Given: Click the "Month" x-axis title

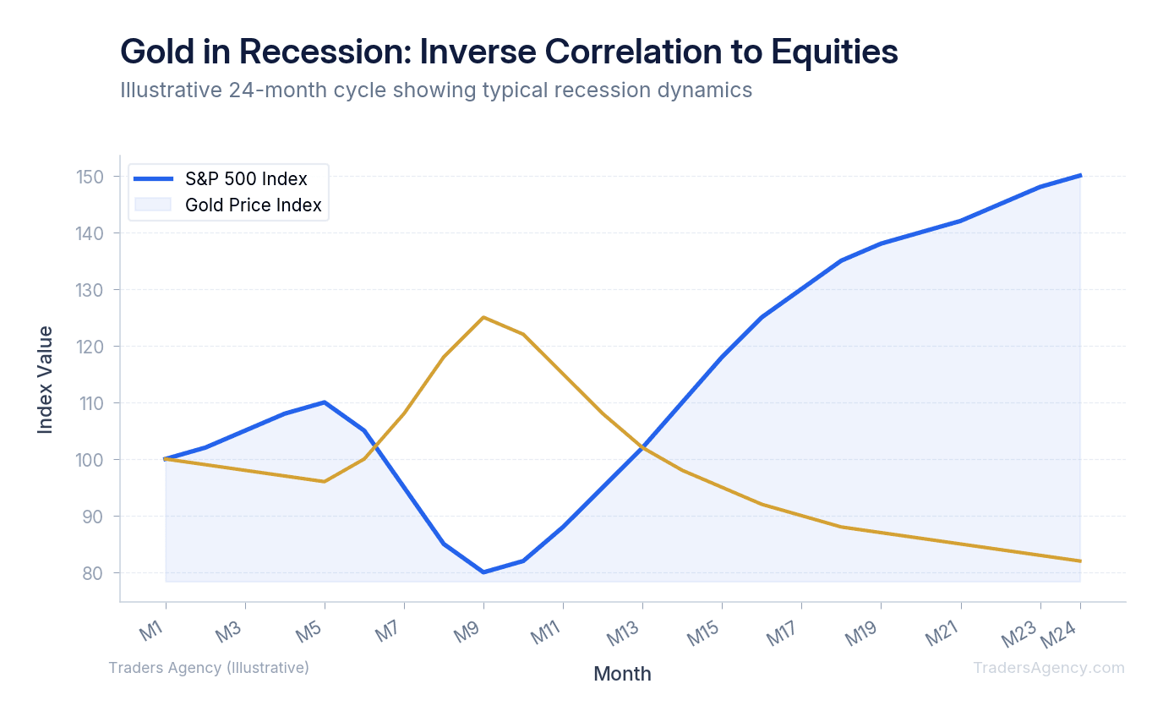Looking at the screenshot, I should tap(622, 674).
